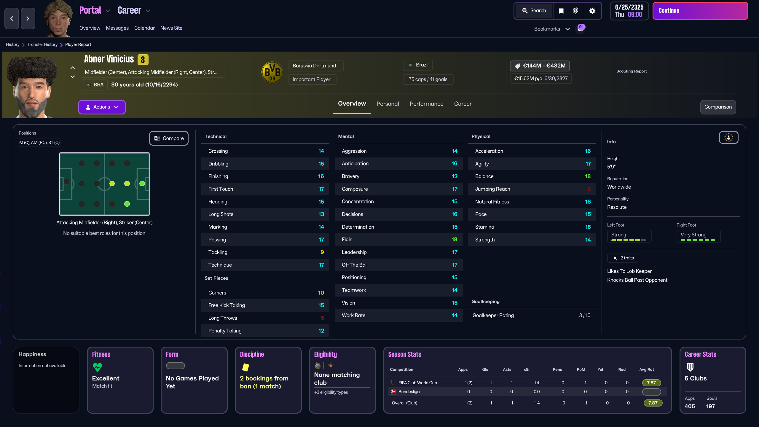
Task: Open the bookmark icon in top toolbar
Action: coord(561,11)
